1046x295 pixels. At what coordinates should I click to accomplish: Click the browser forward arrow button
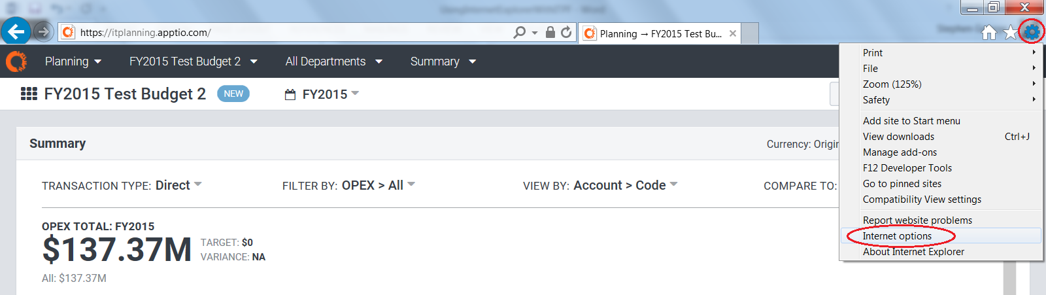[x=43, y=31]
